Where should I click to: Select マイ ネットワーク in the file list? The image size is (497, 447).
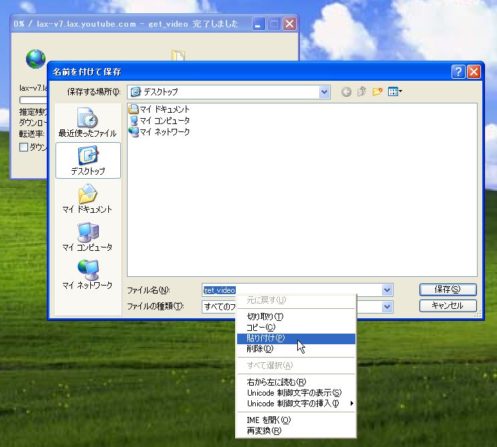pos(159,131)
